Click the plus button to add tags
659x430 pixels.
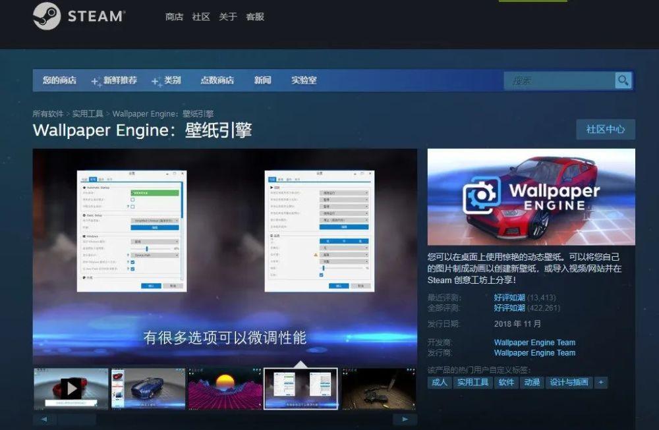coord(601,382)
